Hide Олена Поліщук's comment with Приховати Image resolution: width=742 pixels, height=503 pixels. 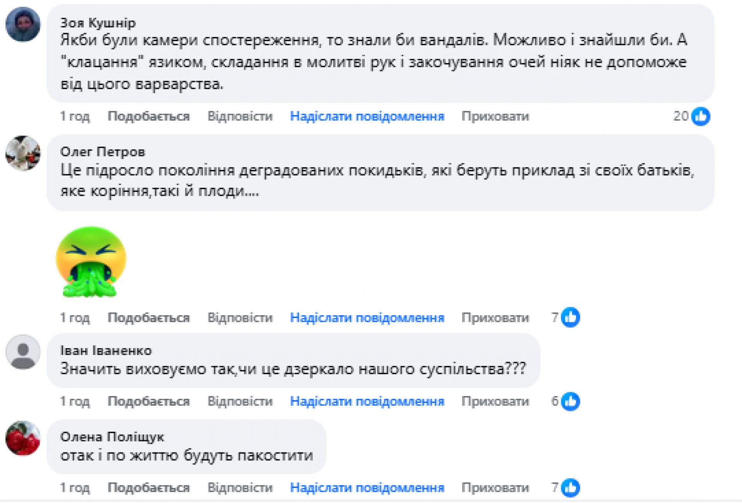pyautogui.click(x=495, y=488)
